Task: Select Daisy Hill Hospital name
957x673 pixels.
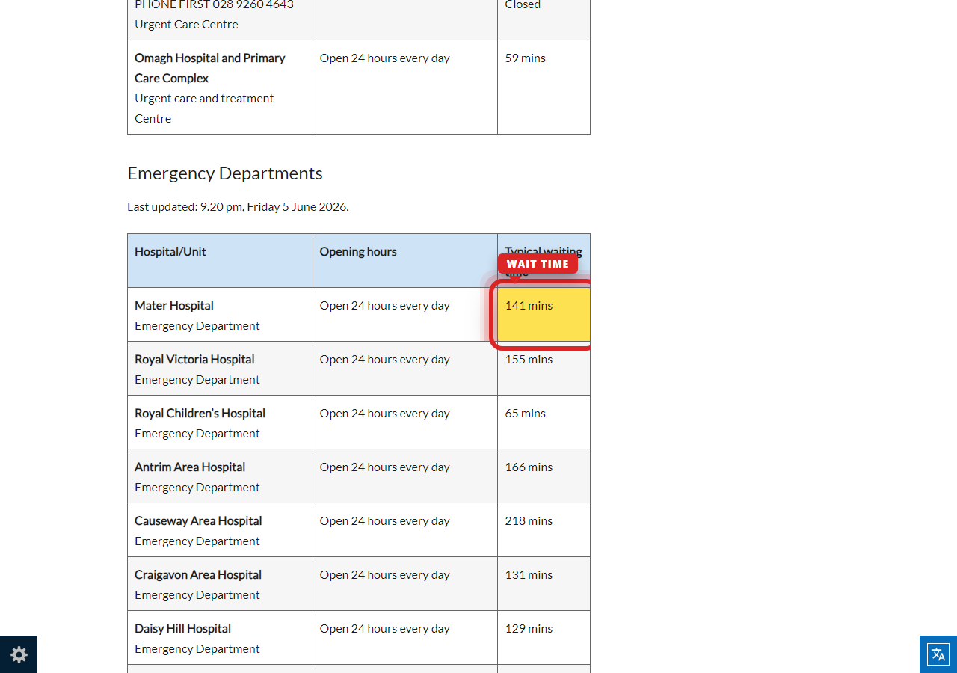Action: pos(182,628)
